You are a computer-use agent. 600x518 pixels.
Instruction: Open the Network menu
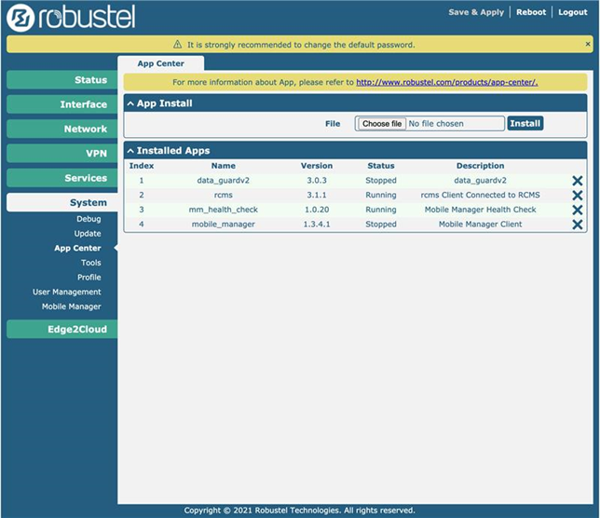pos(62,129)
